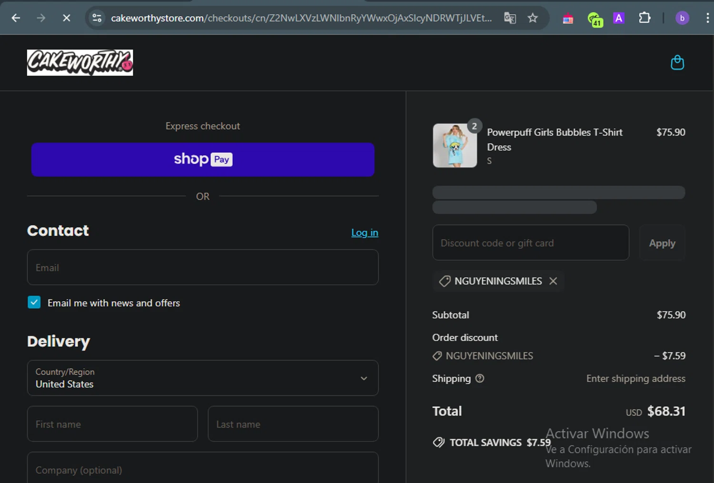
Task: Click the Total Savings tag icon
Action: click(438, 443)
